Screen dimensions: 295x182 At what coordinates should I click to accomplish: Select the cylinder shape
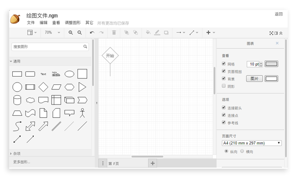click(17, 100)
